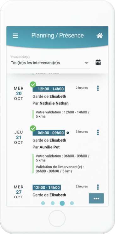
Task: Click the Planning / Présence header title
Action: pyautogui.click(x=57, y=36)
